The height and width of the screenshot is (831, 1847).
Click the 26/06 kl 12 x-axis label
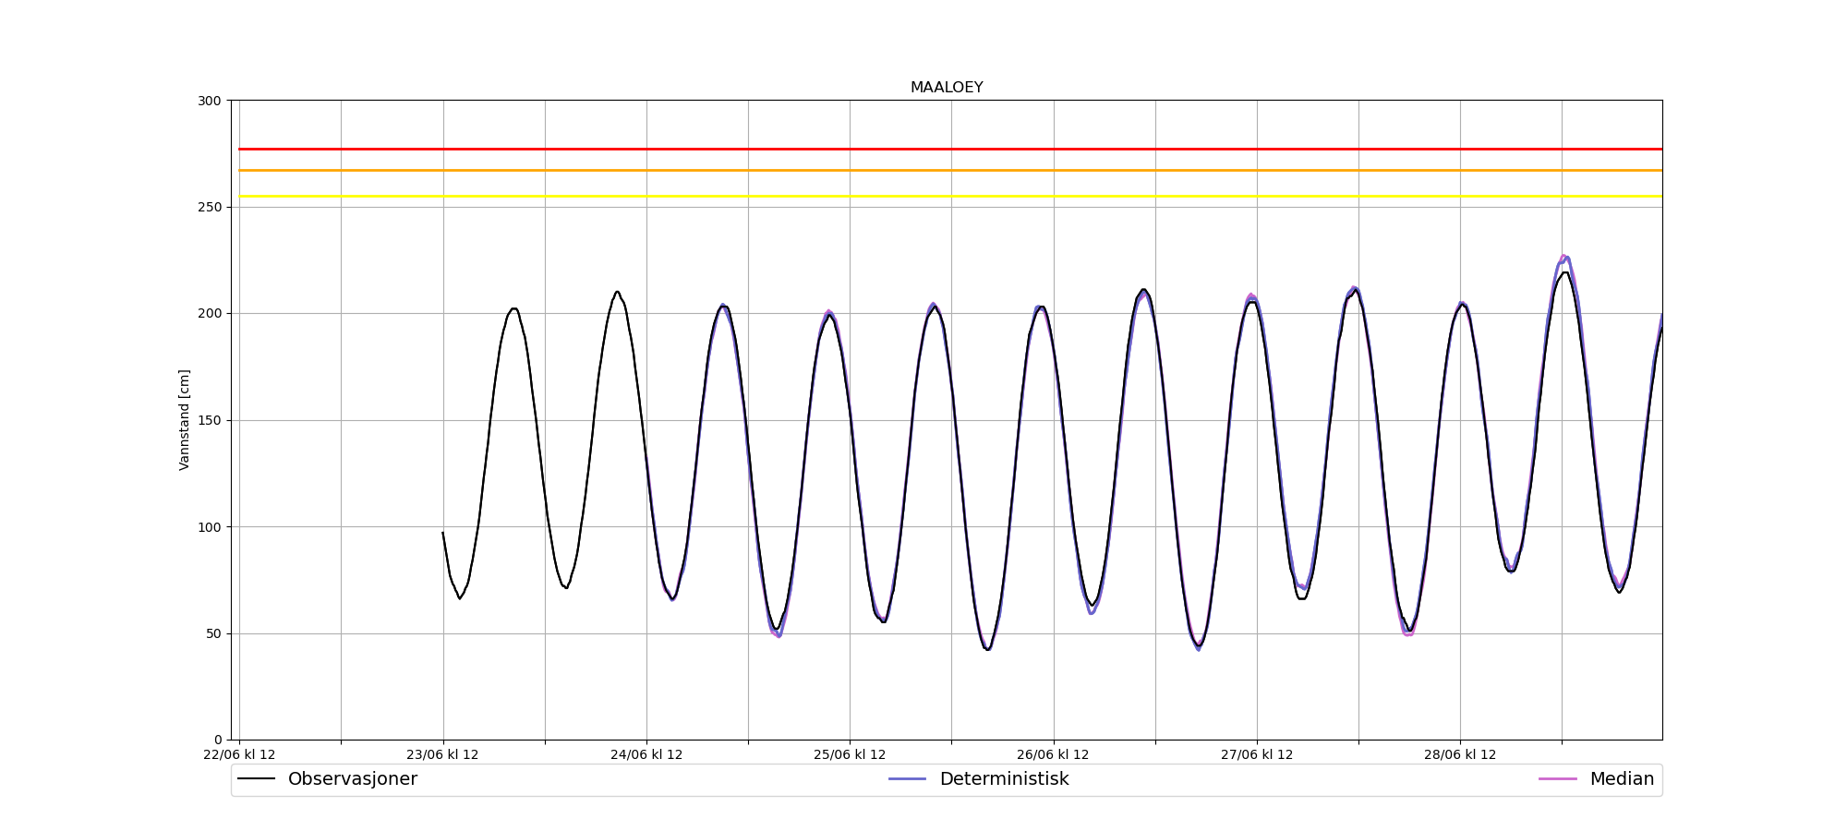(1053, 754)
